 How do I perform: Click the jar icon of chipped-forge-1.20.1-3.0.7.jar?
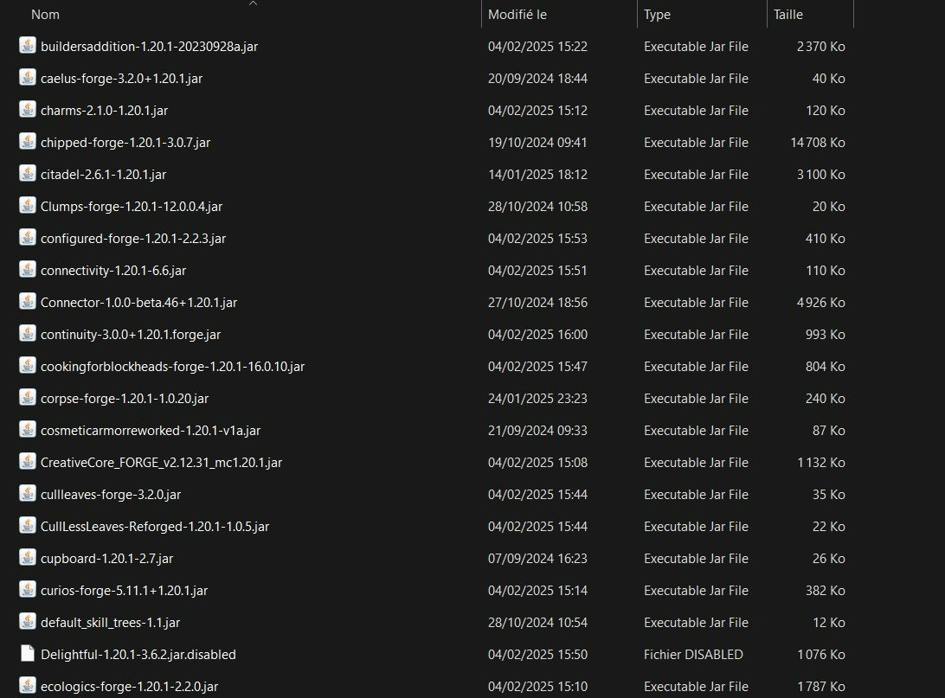[x=27, y=142]
